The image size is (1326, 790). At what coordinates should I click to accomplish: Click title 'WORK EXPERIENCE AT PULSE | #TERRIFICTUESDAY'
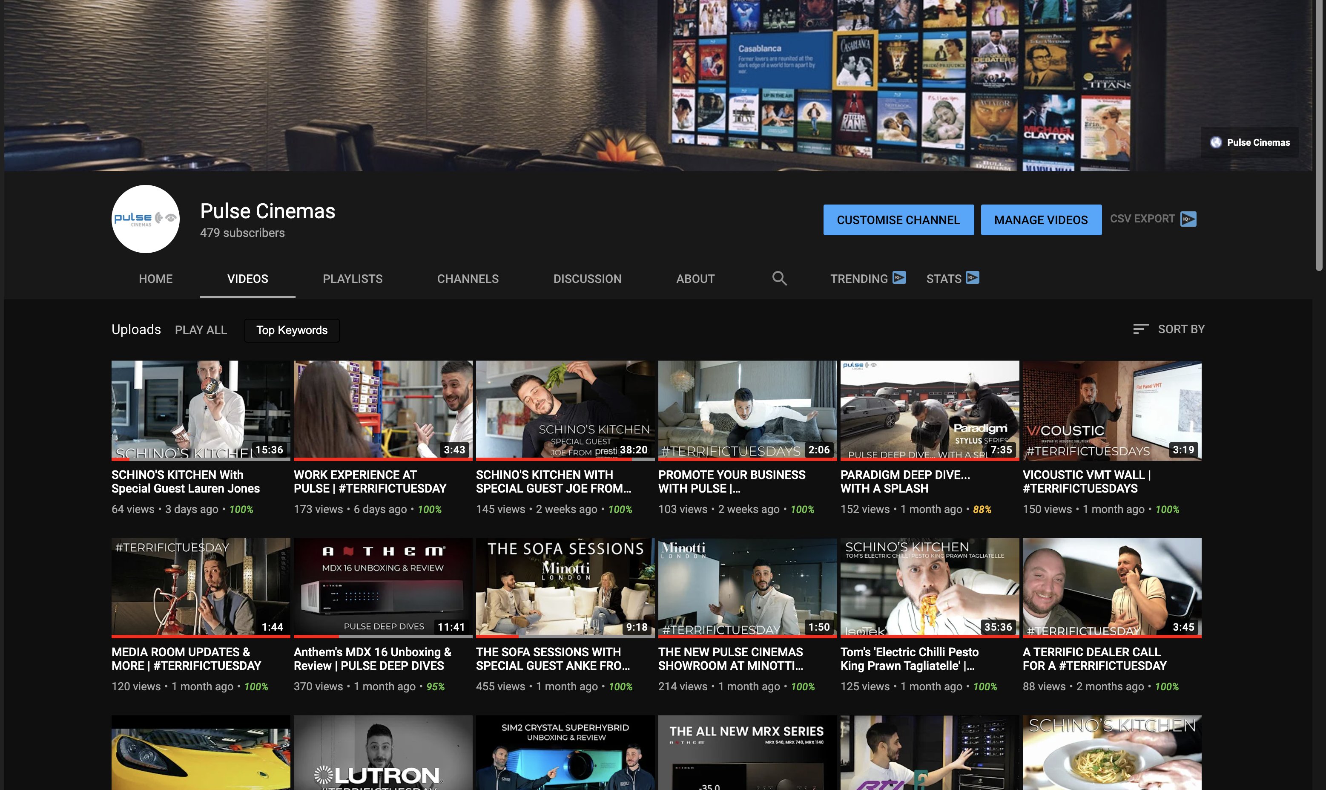coord(370,481)
